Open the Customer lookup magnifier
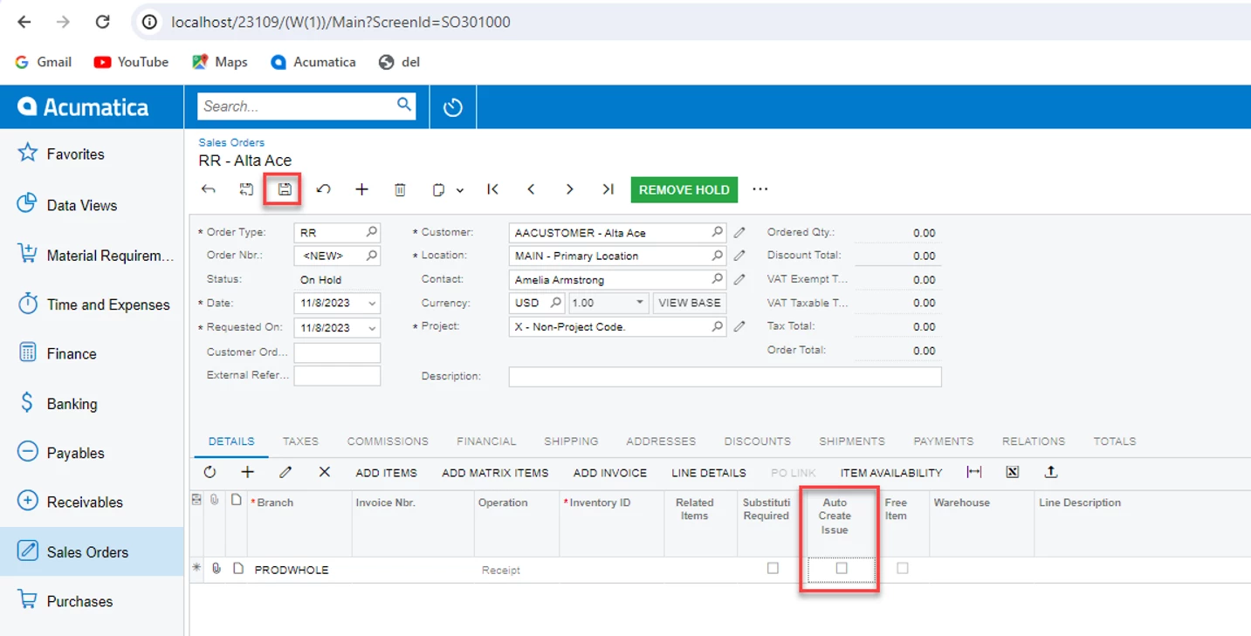This screenshot has width=1251, height=636. click(x=718, y=232)
